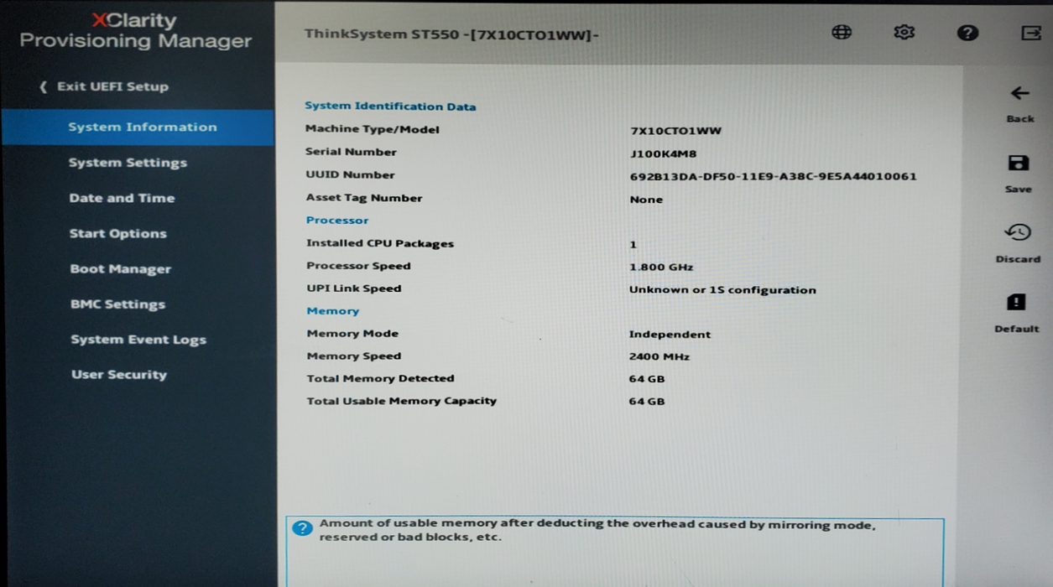Open Start Options menu
This screenshot has height=587, width=1053.
pyautogui.click(x=117, y=234)
